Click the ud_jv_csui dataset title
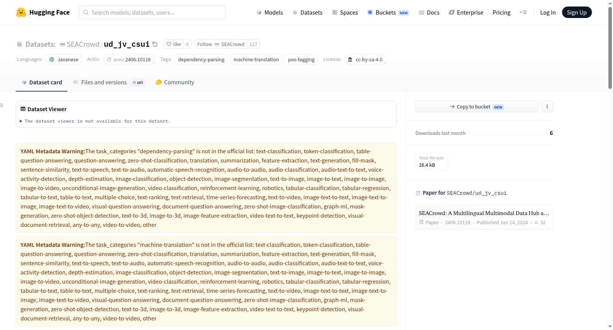 126,44
